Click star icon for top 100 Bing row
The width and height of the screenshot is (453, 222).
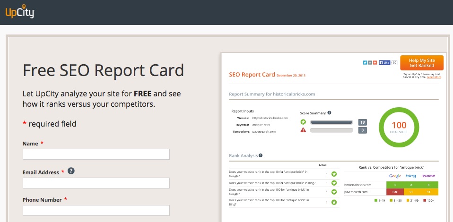(334, 202)
